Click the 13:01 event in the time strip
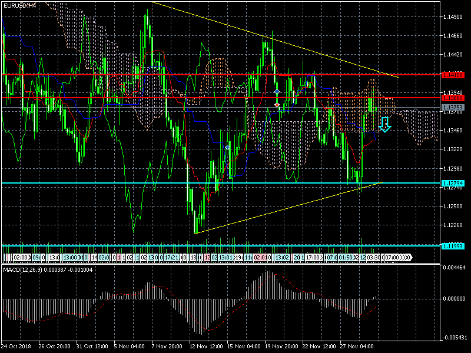Viewport: 471px width, 353px height. point(226,258)
